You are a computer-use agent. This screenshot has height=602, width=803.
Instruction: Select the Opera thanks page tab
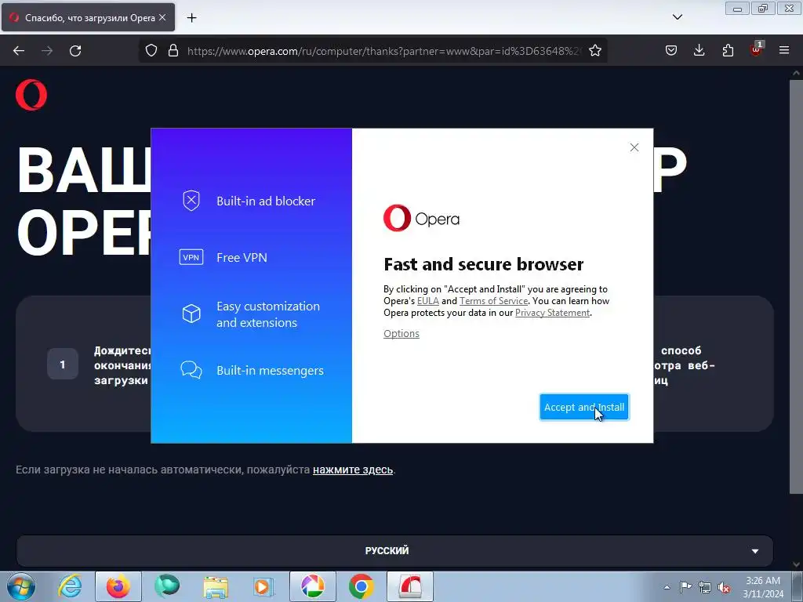pos(88,18)
